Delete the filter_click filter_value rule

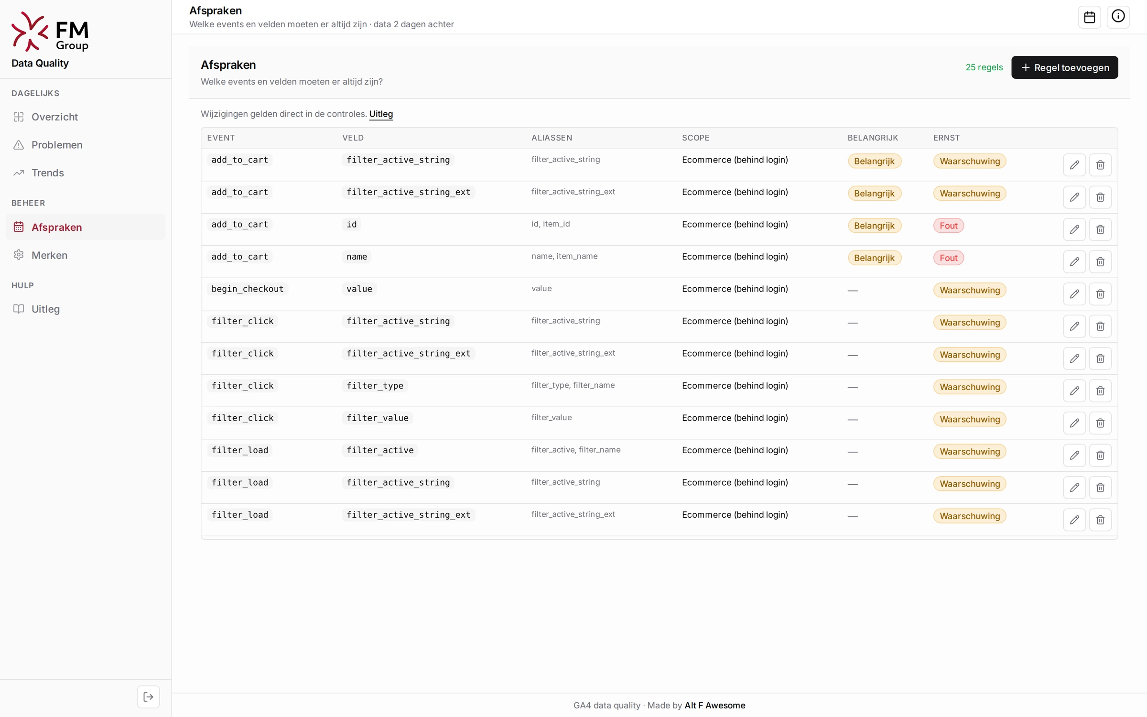tap(1100, 423)
